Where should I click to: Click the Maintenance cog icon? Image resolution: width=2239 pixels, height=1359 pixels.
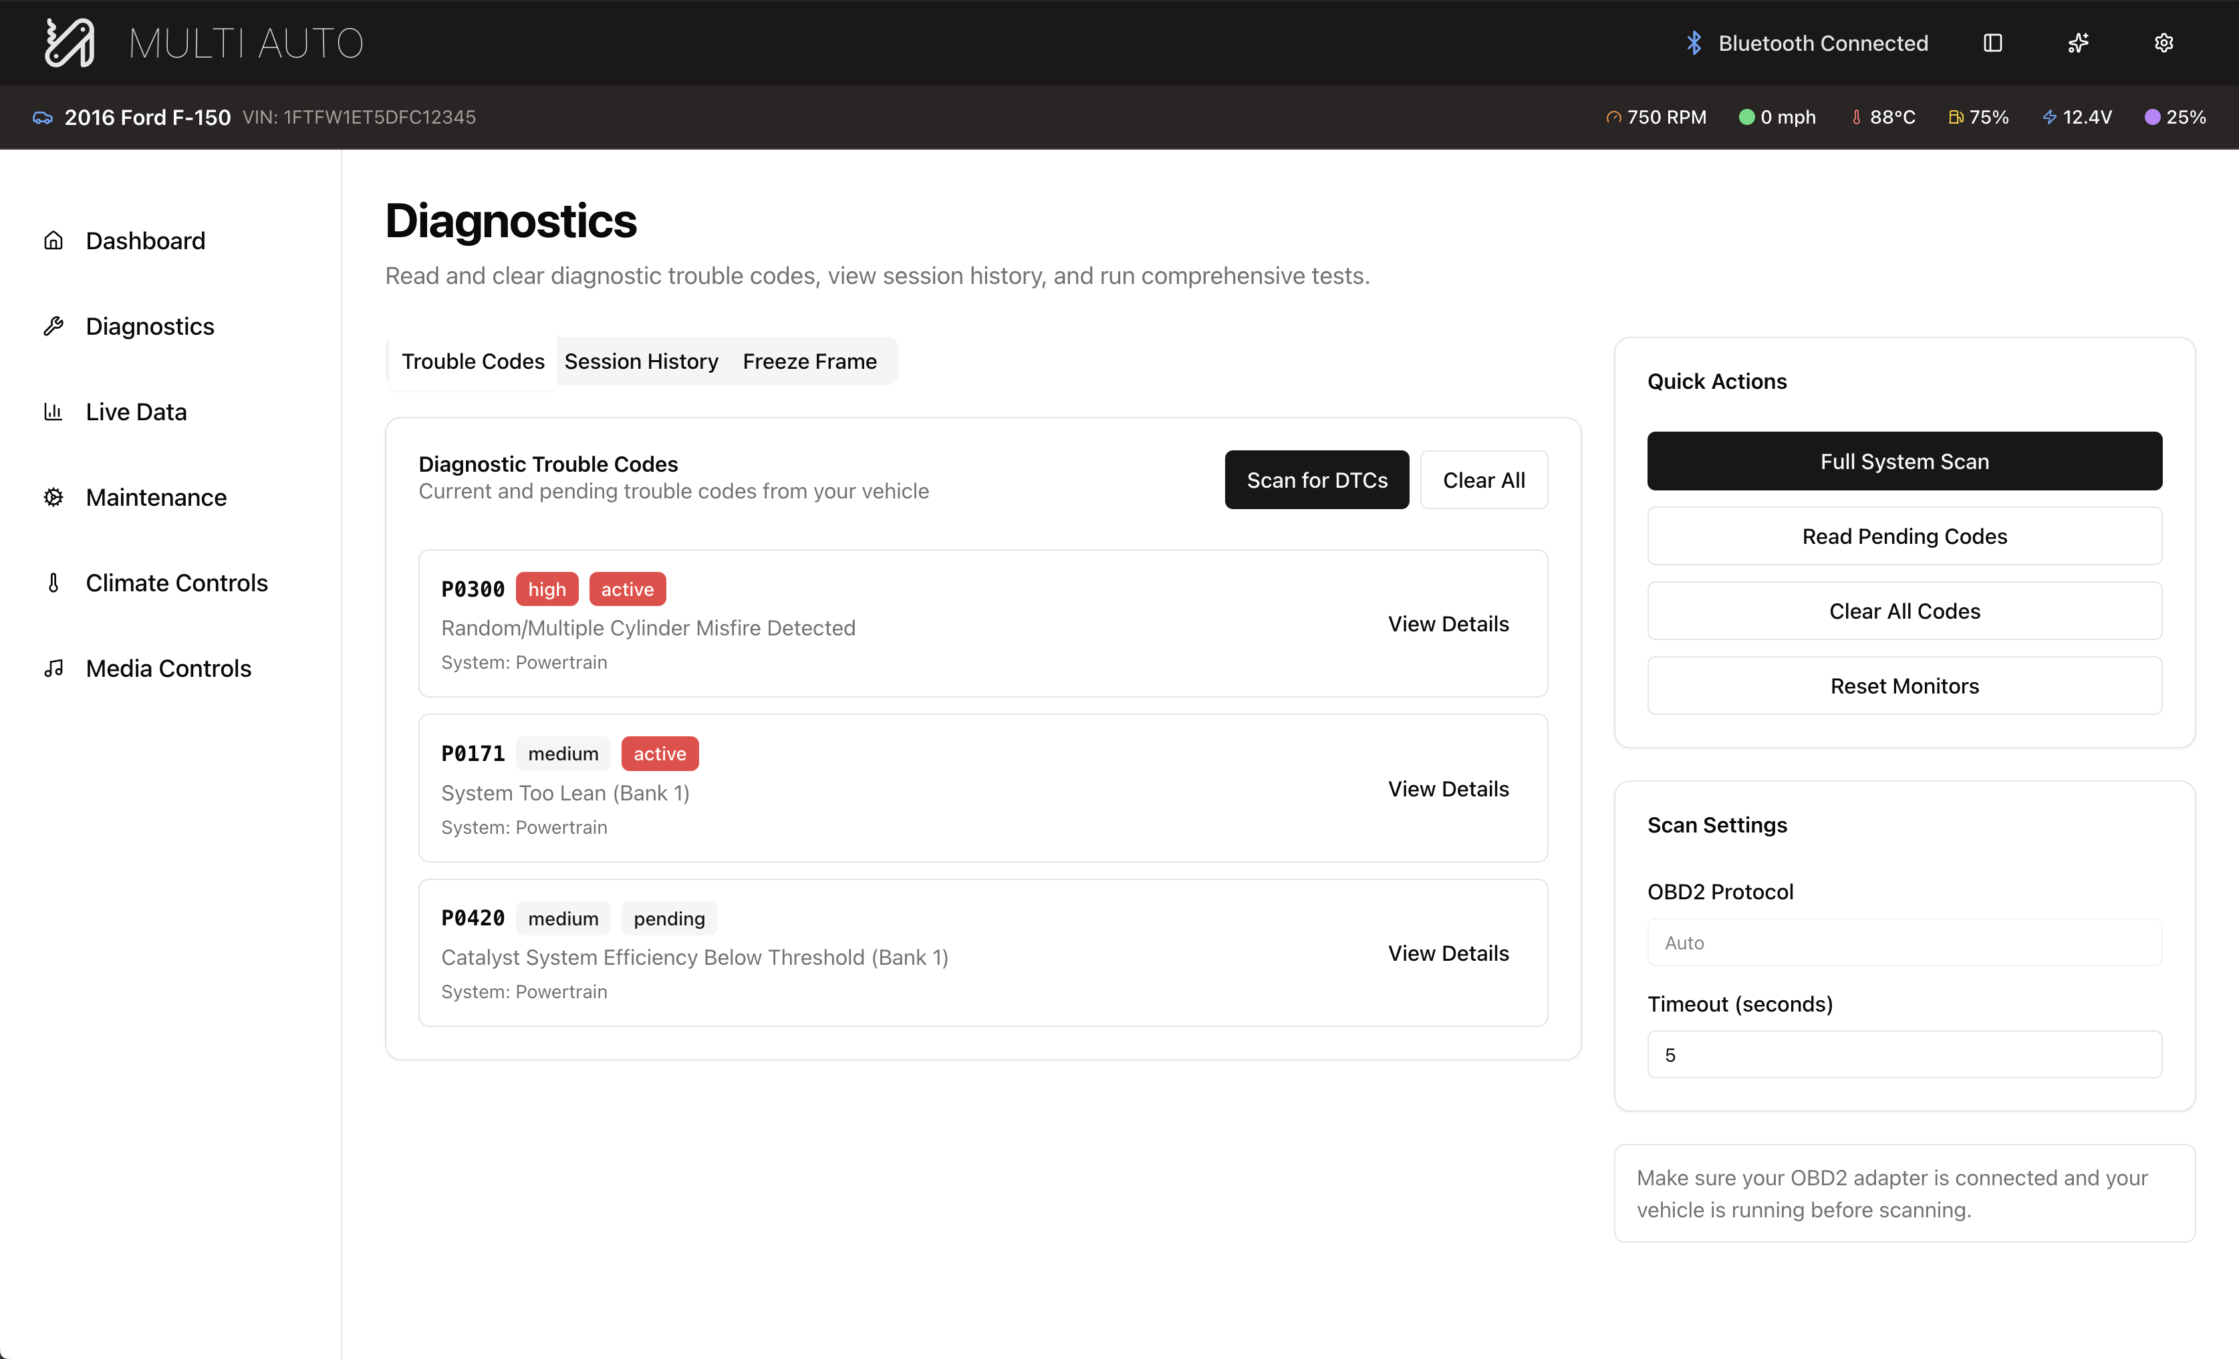53,497
